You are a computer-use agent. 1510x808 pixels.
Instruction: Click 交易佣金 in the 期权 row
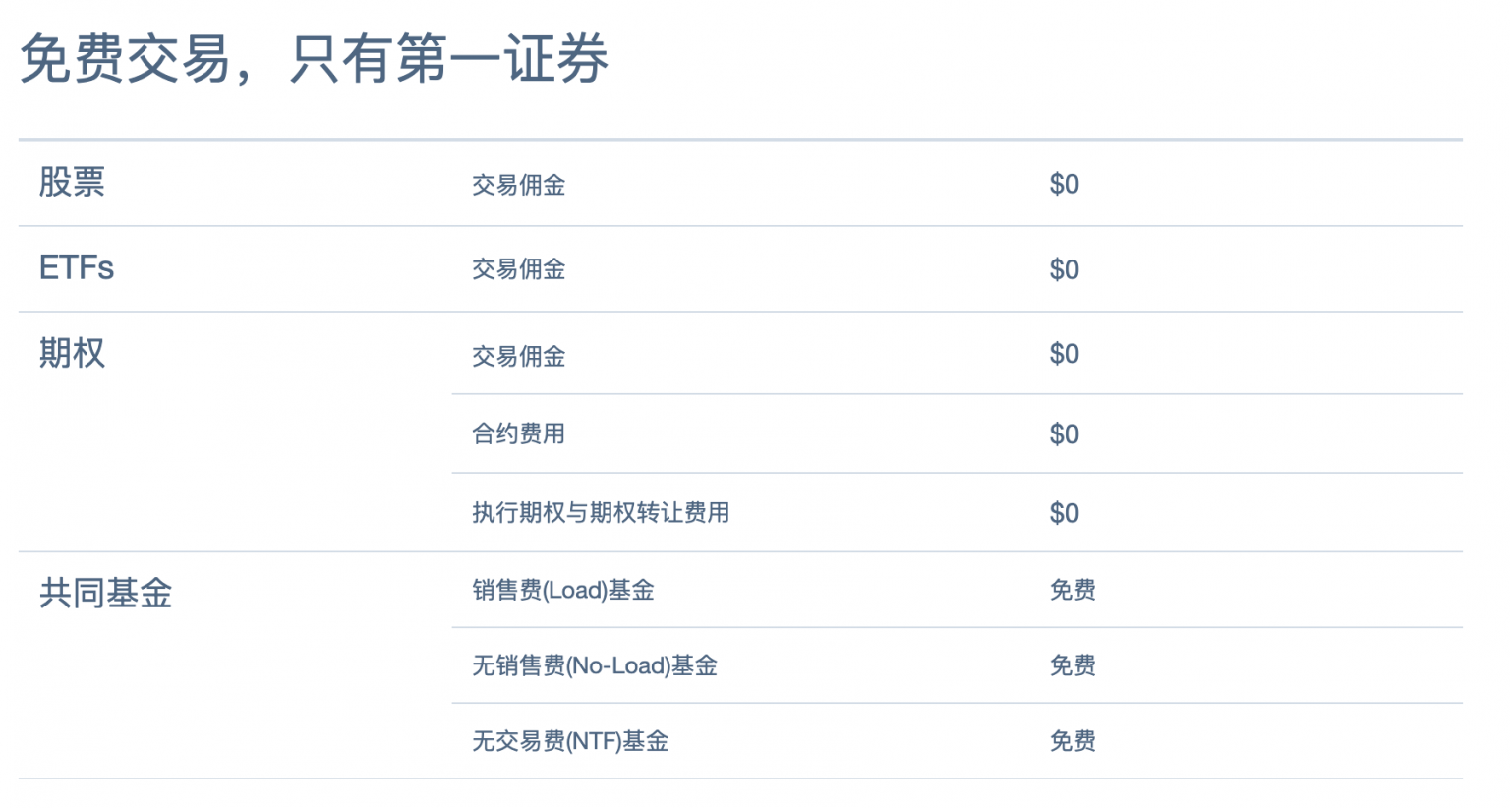point(518,356)
